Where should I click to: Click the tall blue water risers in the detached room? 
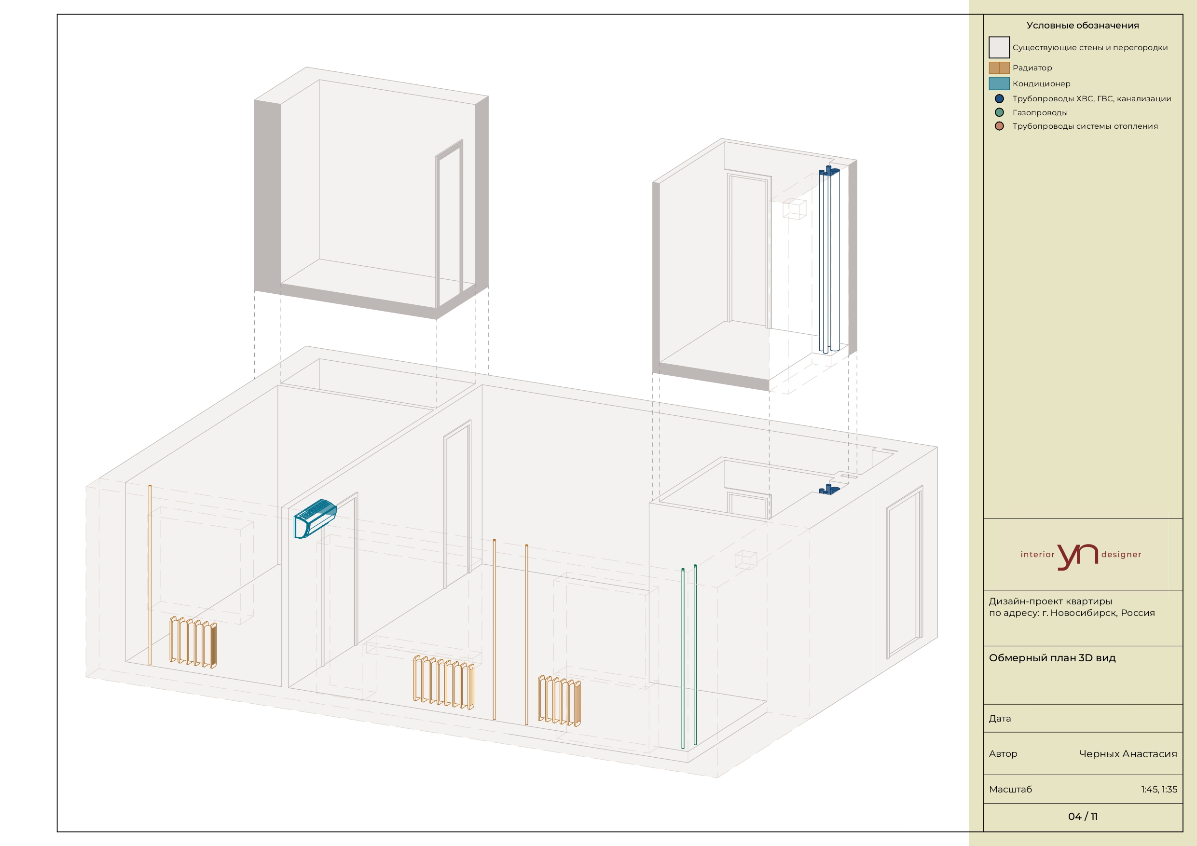(829, 259)
